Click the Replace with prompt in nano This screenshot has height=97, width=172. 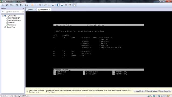[x=99, y=70]
